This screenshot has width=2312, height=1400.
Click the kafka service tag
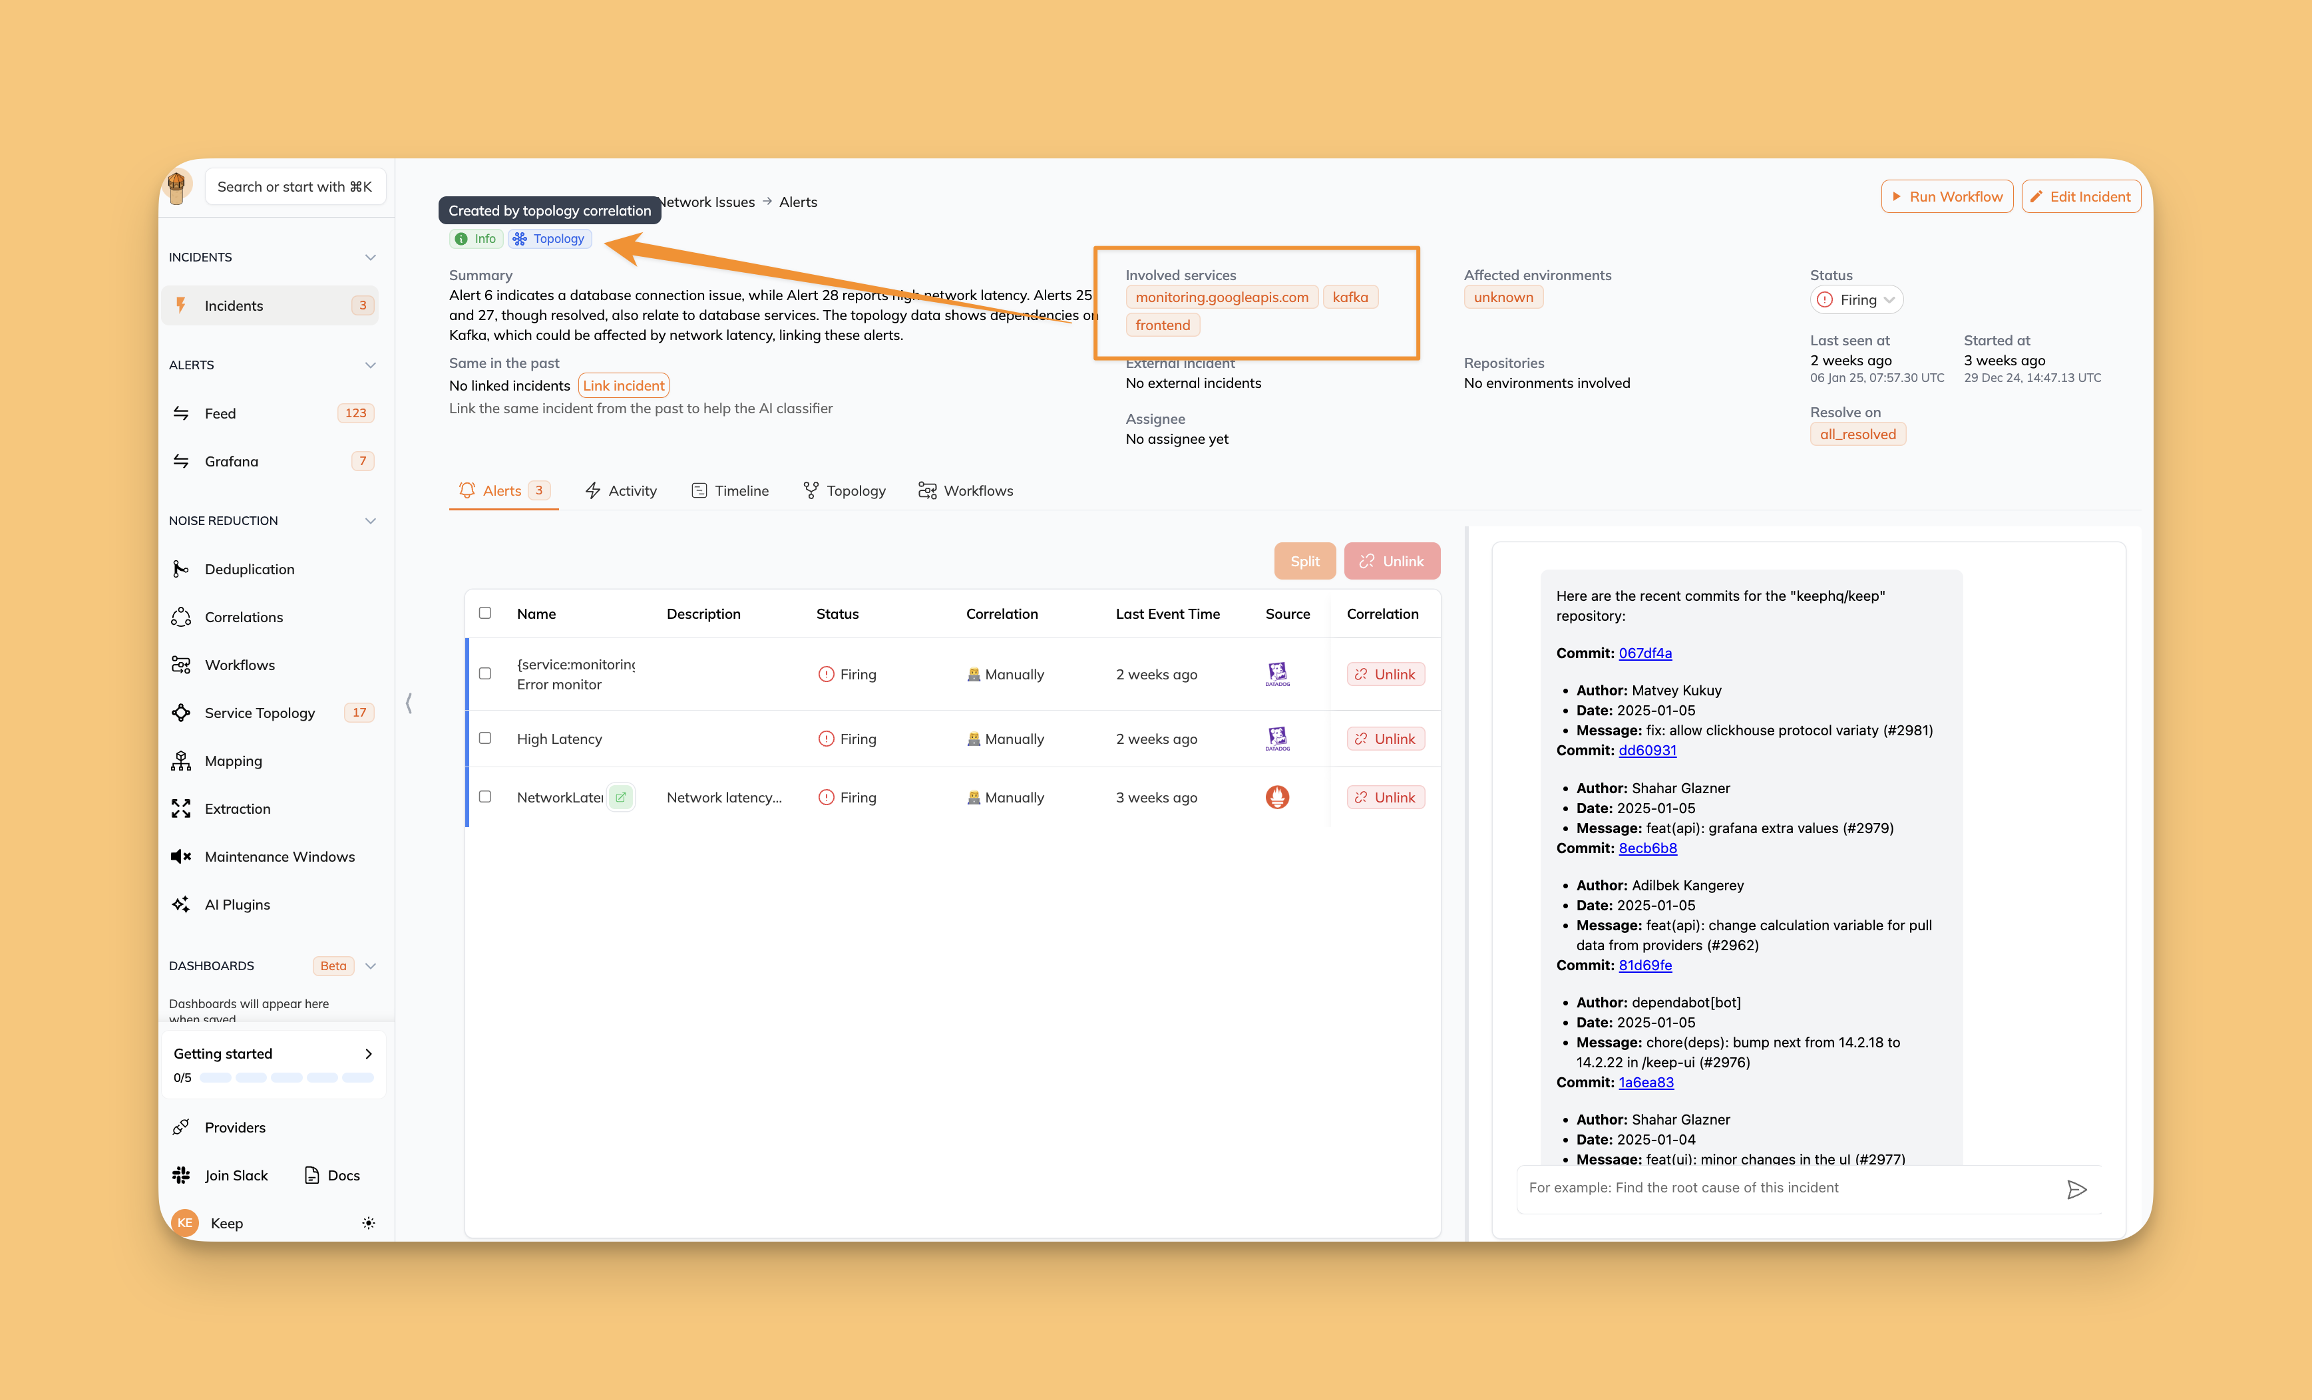click(1350, 297)
